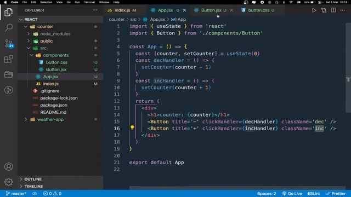
Task: Click the horizontal scrollbar under the editor
Action: click(237, 188)
